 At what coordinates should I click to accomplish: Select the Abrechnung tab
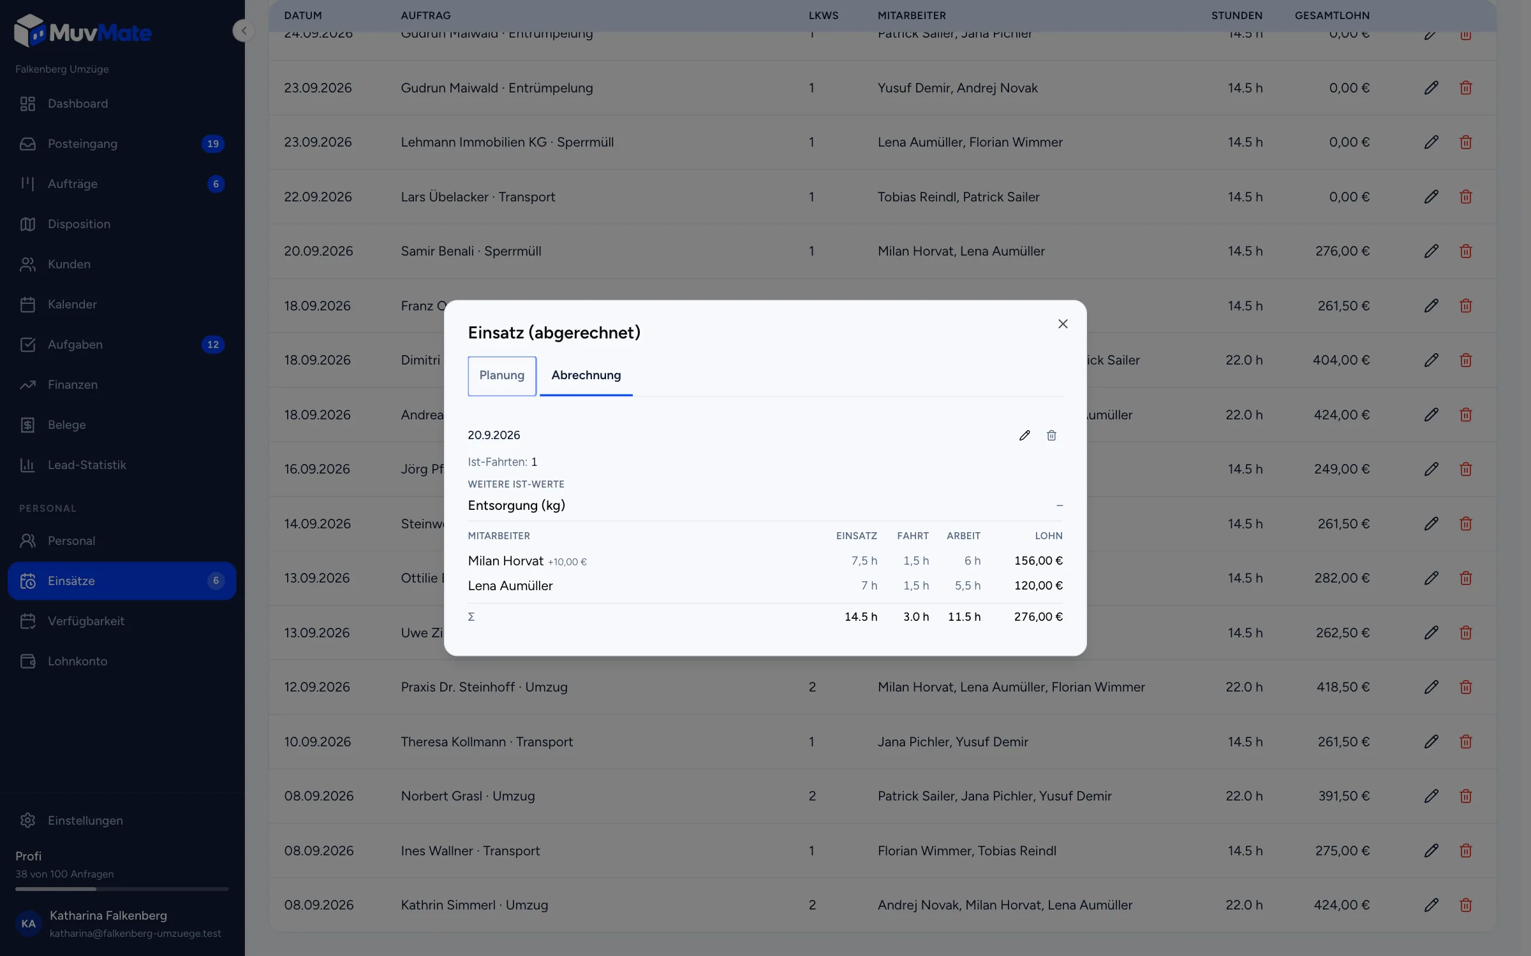(586, 375)
